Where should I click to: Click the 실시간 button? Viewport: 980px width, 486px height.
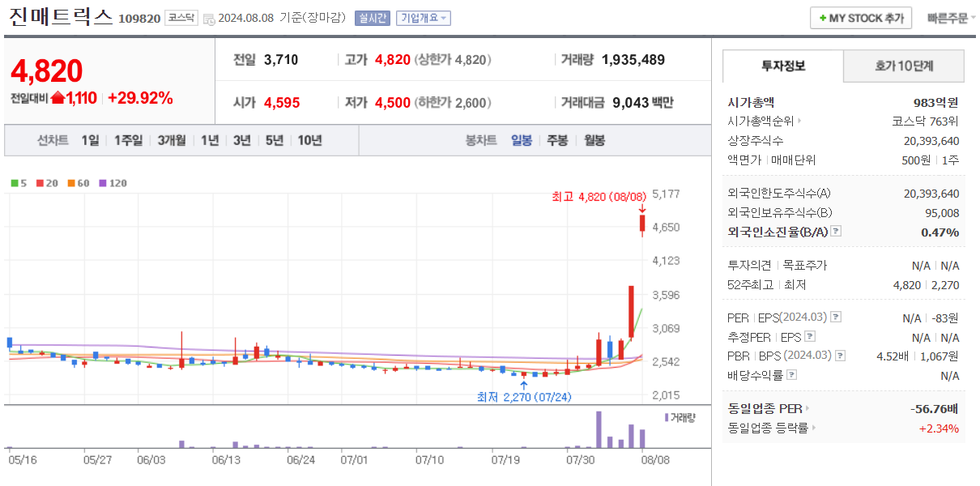coord(373,18)
